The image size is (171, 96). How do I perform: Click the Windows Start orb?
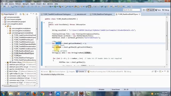3,94
